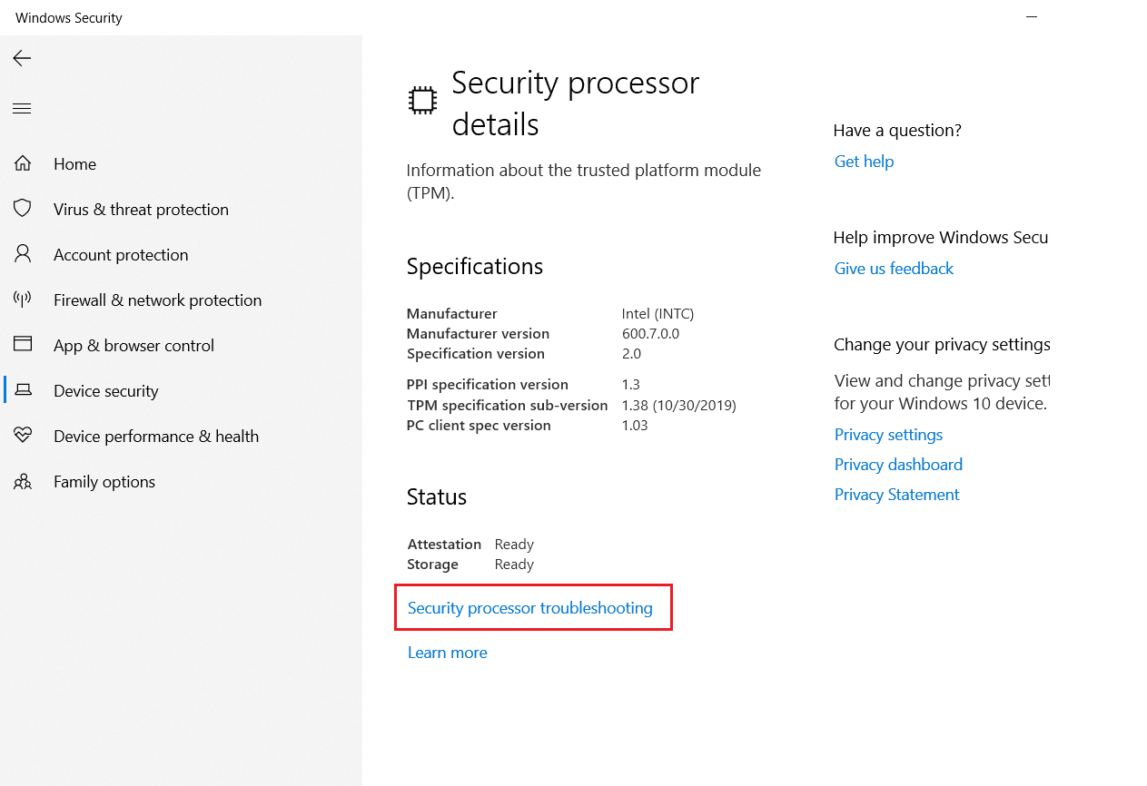Minimize the Windows Security window
Image resolution: width=1147 pixels, height=786 pixels.
click(1032, 17)
